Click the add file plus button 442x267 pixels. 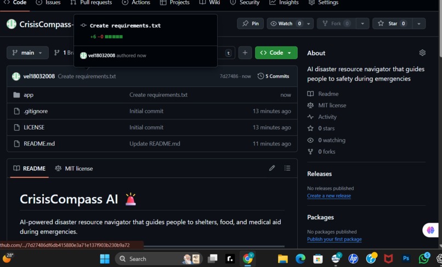click(245, 53)
